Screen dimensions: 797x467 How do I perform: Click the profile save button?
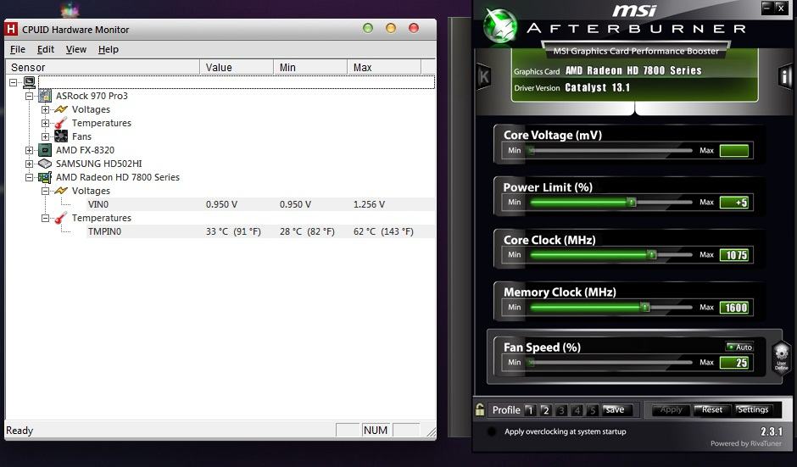tap(616, 409)
